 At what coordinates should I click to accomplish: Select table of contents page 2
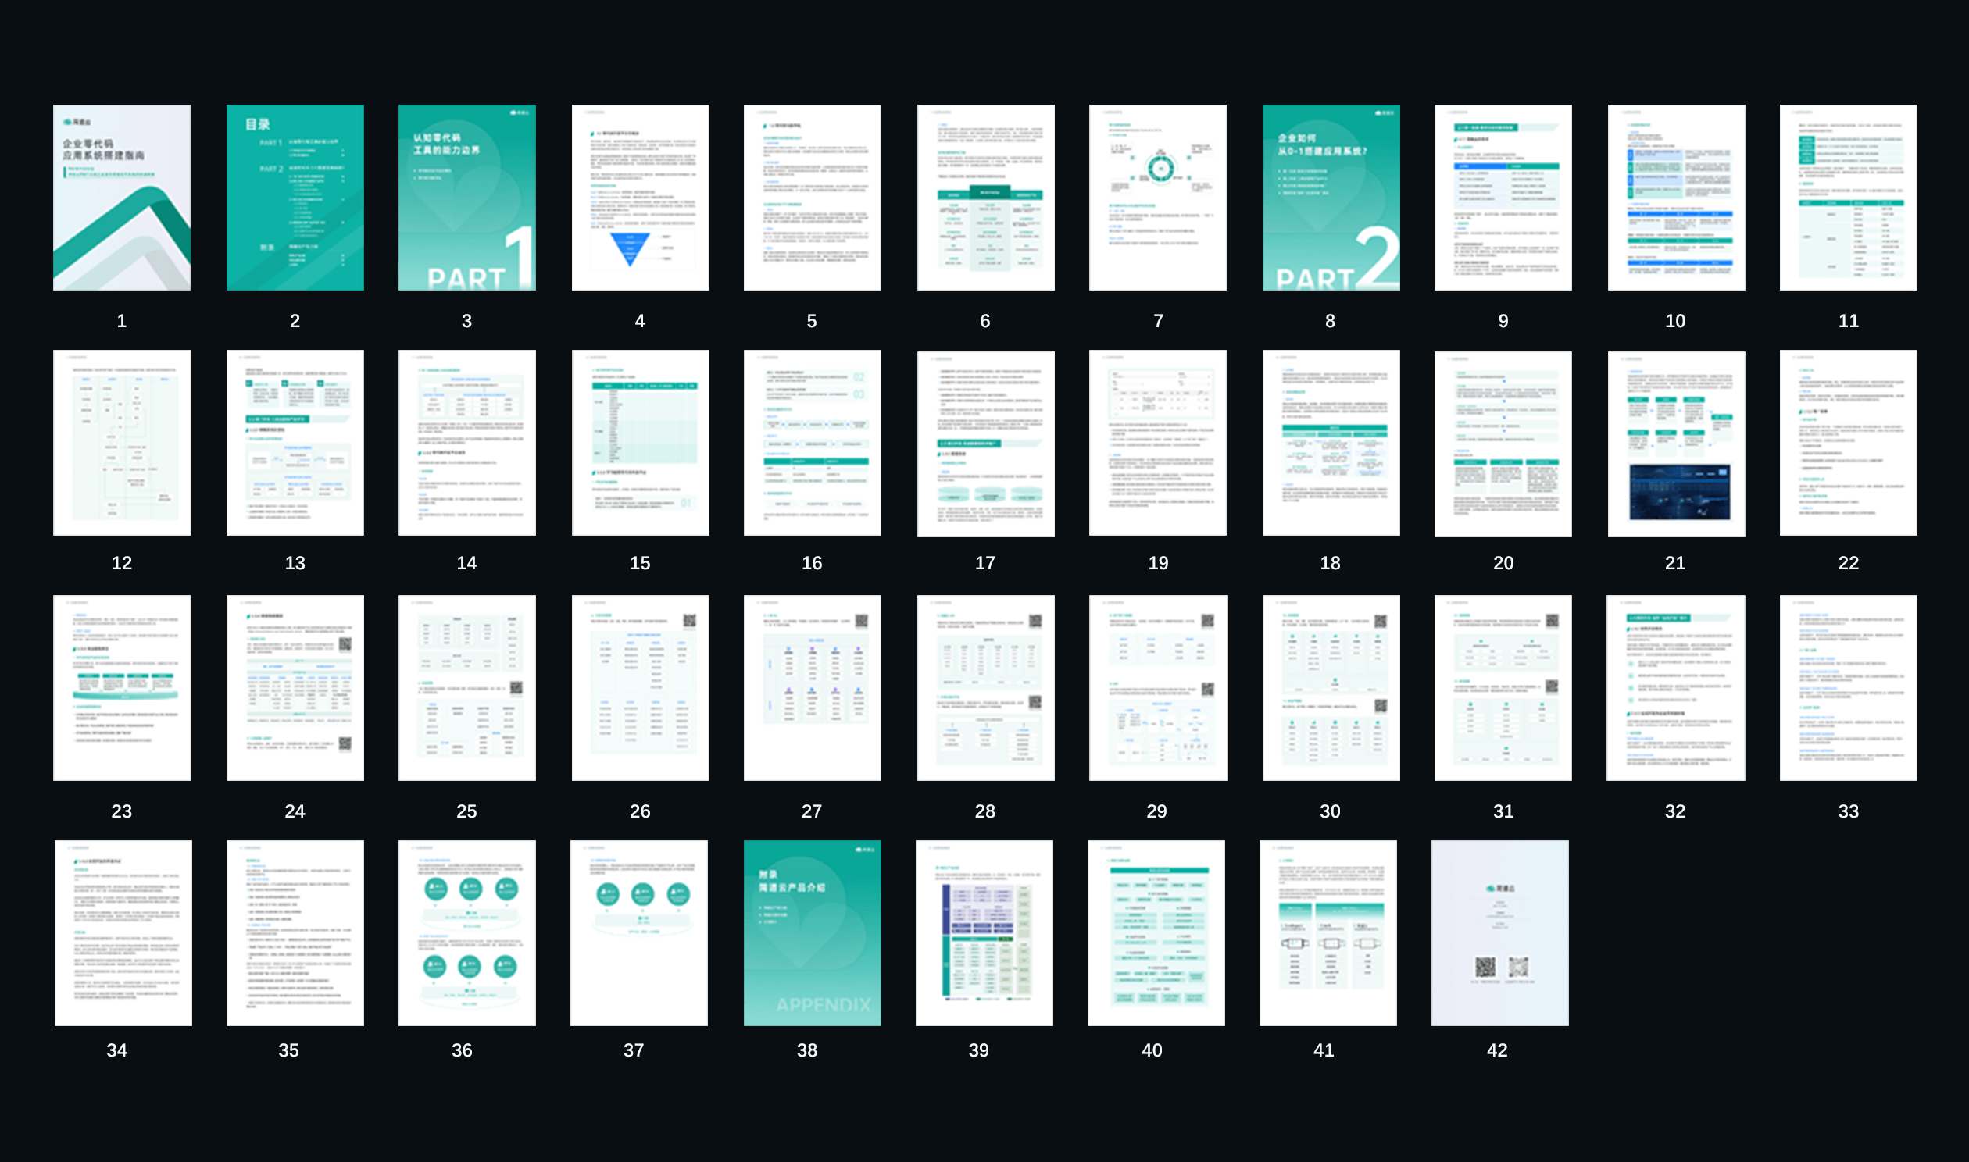pos(295,198)
